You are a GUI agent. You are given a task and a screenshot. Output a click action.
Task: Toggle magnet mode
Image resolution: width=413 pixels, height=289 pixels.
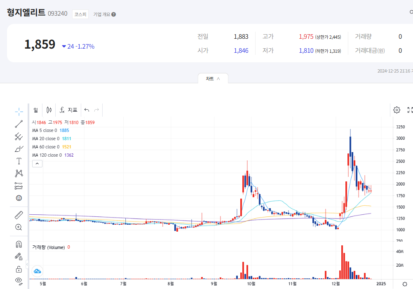tap(19, 244)
